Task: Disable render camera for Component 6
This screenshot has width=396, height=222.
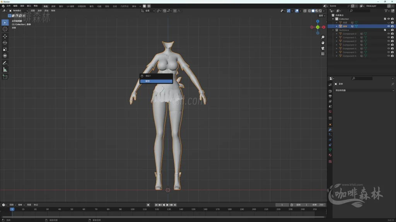Action: (392, 56)
